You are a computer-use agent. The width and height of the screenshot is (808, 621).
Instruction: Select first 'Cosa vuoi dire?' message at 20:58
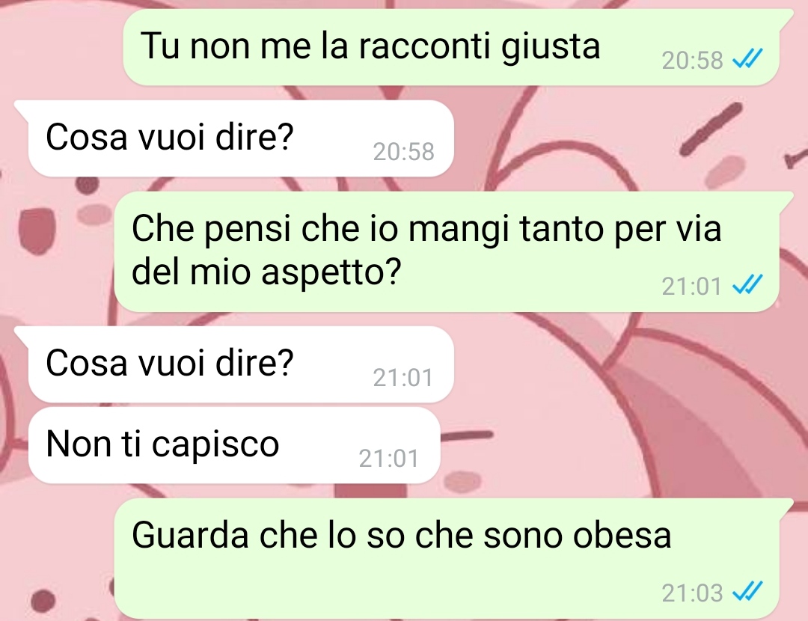[x=241, y=138]
